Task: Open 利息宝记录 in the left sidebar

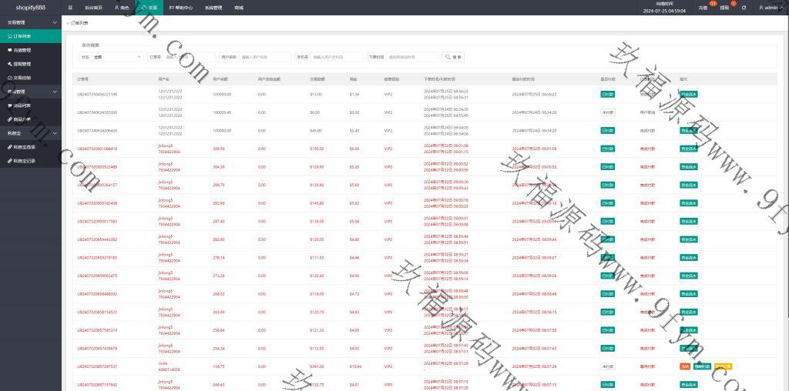Action: [x=23, y=161]
